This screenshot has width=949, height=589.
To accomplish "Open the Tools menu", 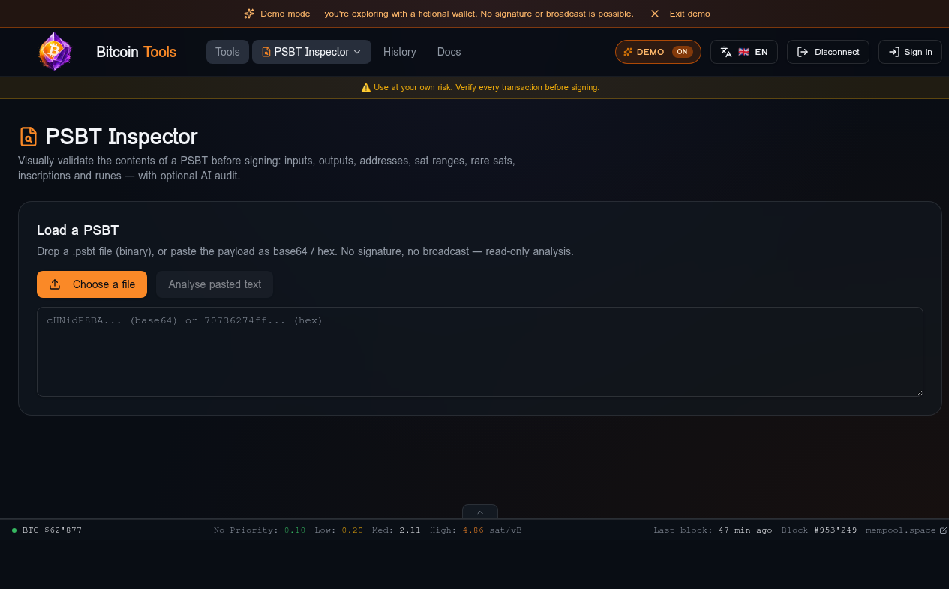I will tap(227, 52).
